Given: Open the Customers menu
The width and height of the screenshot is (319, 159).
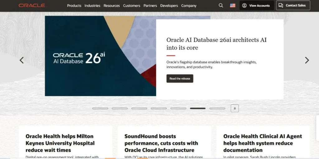Looking at the screenshot, I should tap(132, 6).
